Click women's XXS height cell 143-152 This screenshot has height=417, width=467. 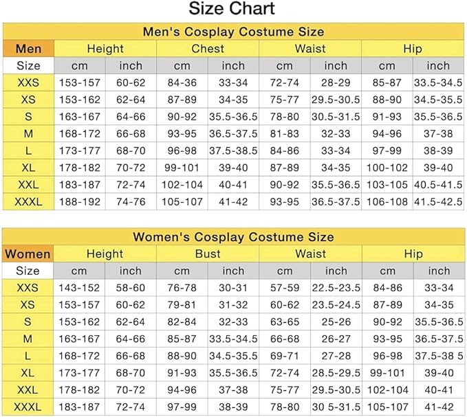(x=80, y=289)
